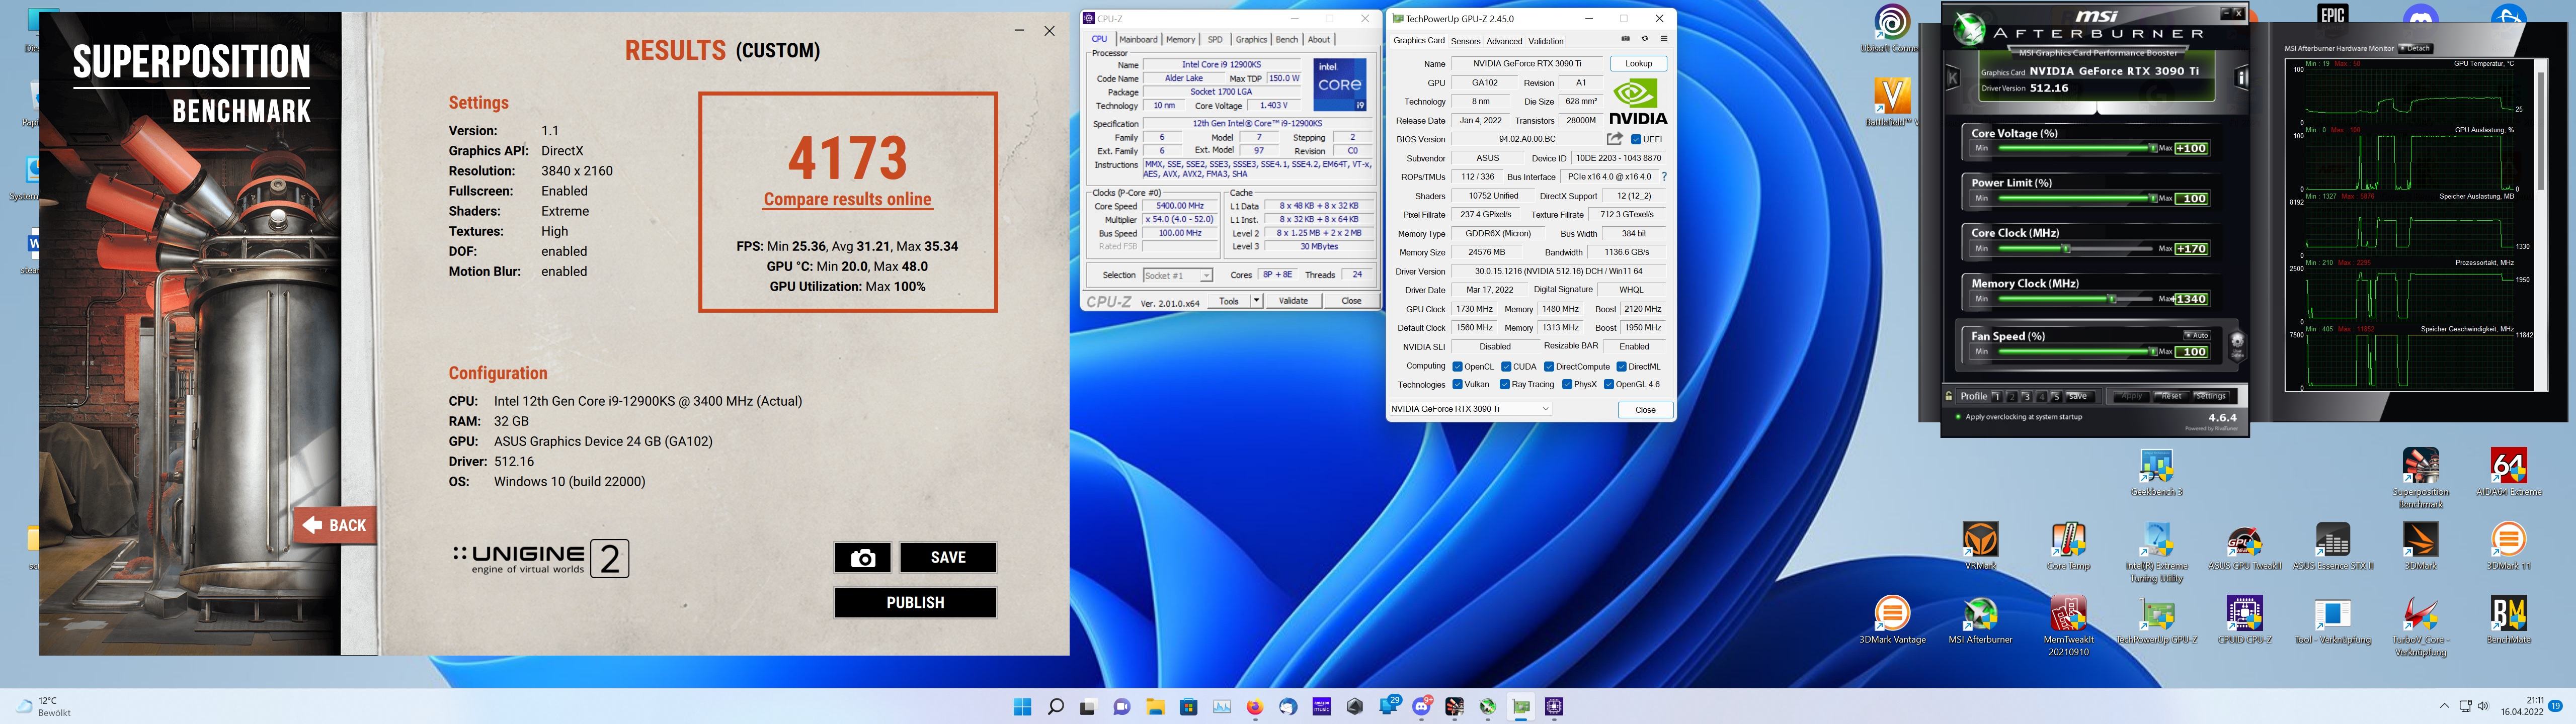Click CPU-Z Validate button
2576x724 pixels.
[x=1293, y=301]
